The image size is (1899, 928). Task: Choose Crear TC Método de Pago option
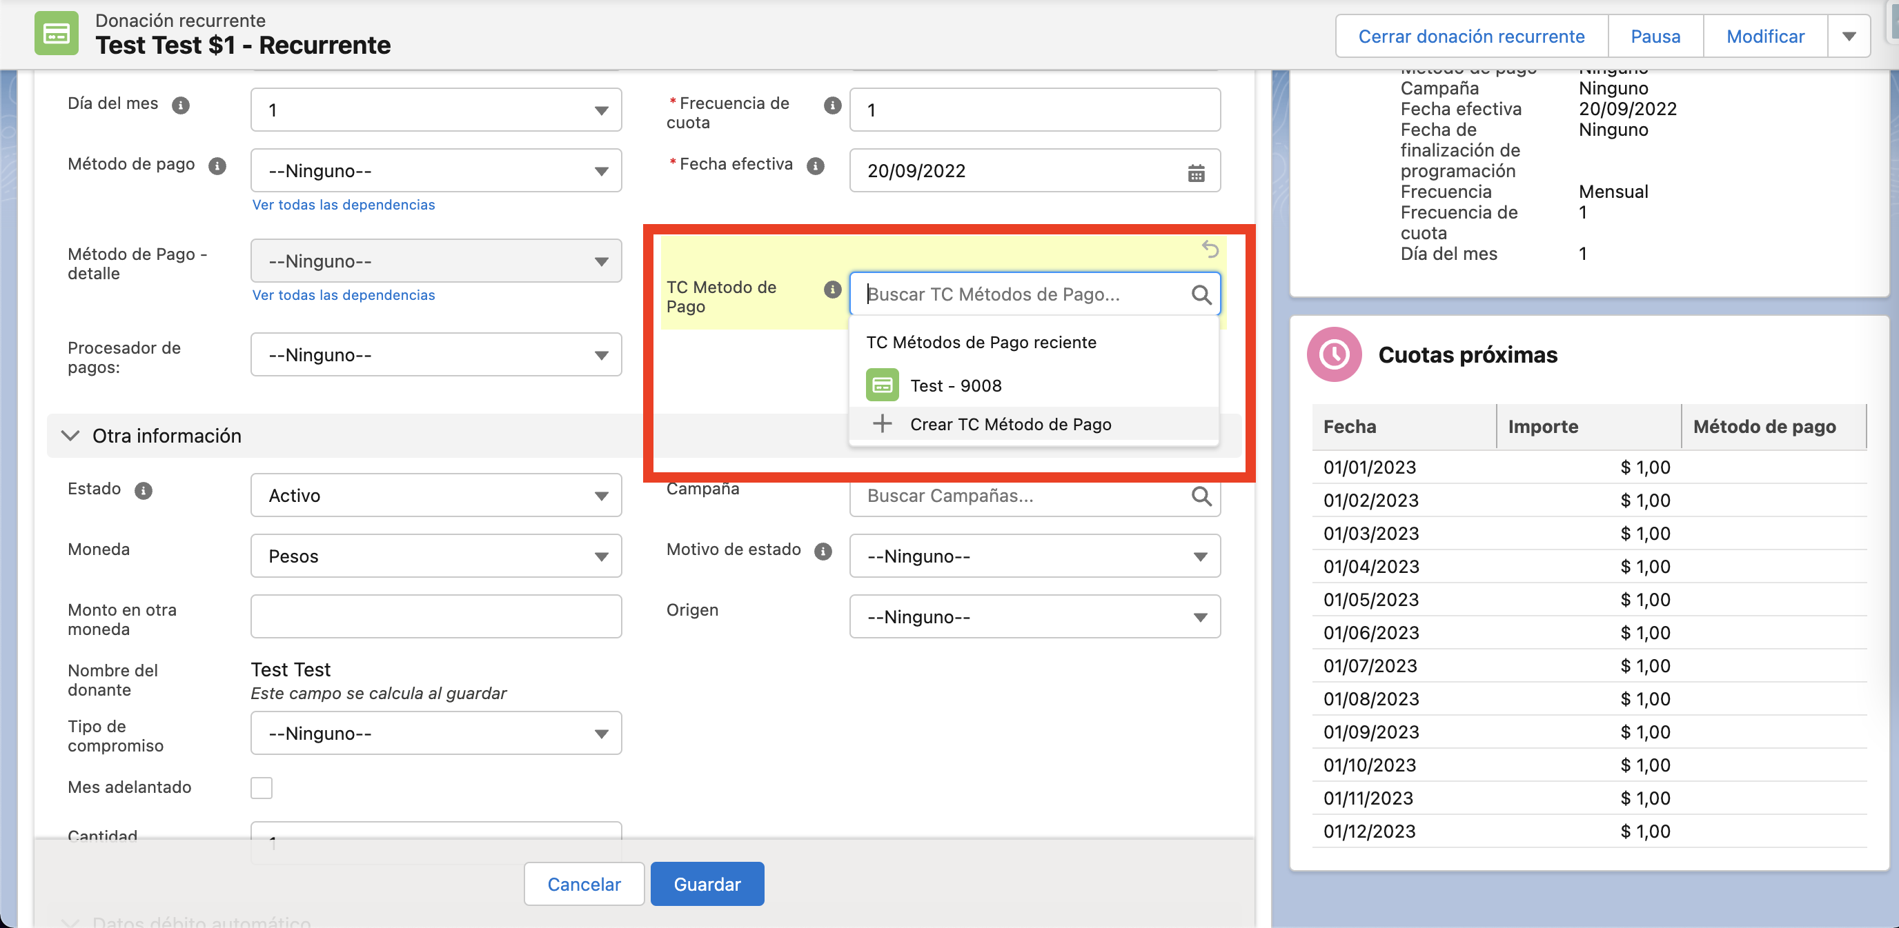point(1034,423)
